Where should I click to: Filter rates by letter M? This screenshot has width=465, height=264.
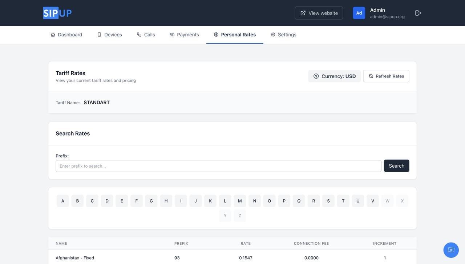coord(240,201)
